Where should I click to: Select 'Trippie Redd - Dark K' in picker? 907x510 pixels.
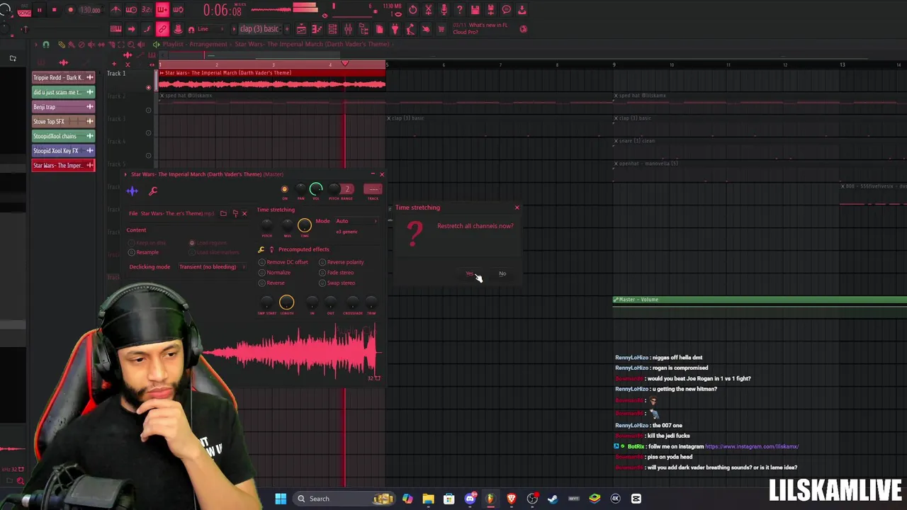64,77
